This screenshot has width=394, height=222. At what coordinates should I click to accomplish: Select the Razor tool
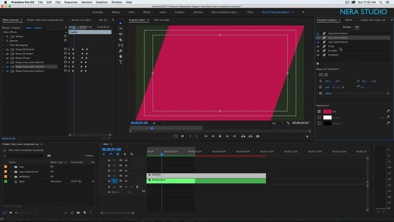coord(121,39)
